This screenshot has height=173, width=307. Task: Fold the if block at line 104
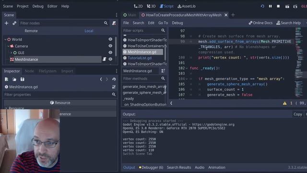(x=187, y=79)
